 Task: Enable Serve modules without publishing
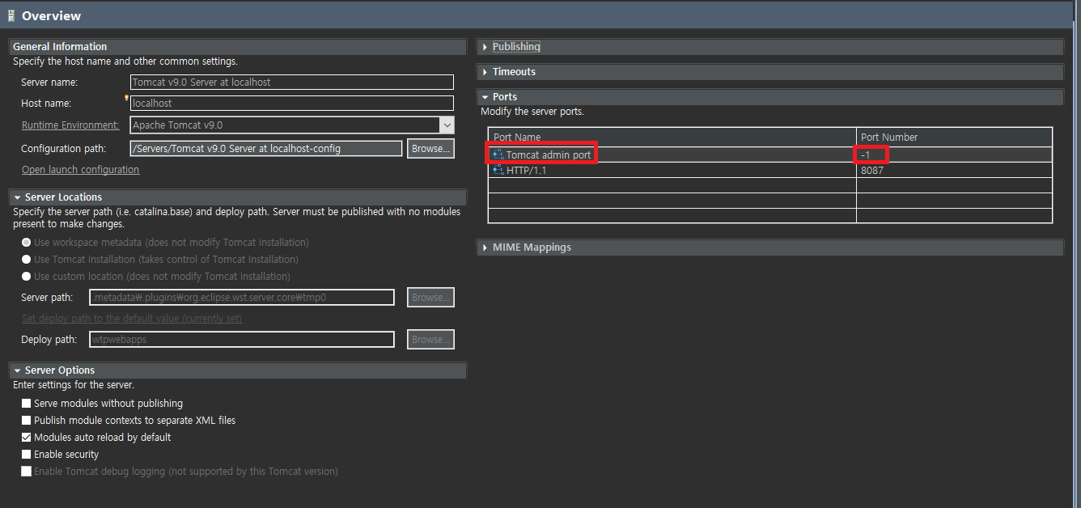coord(27,404)
